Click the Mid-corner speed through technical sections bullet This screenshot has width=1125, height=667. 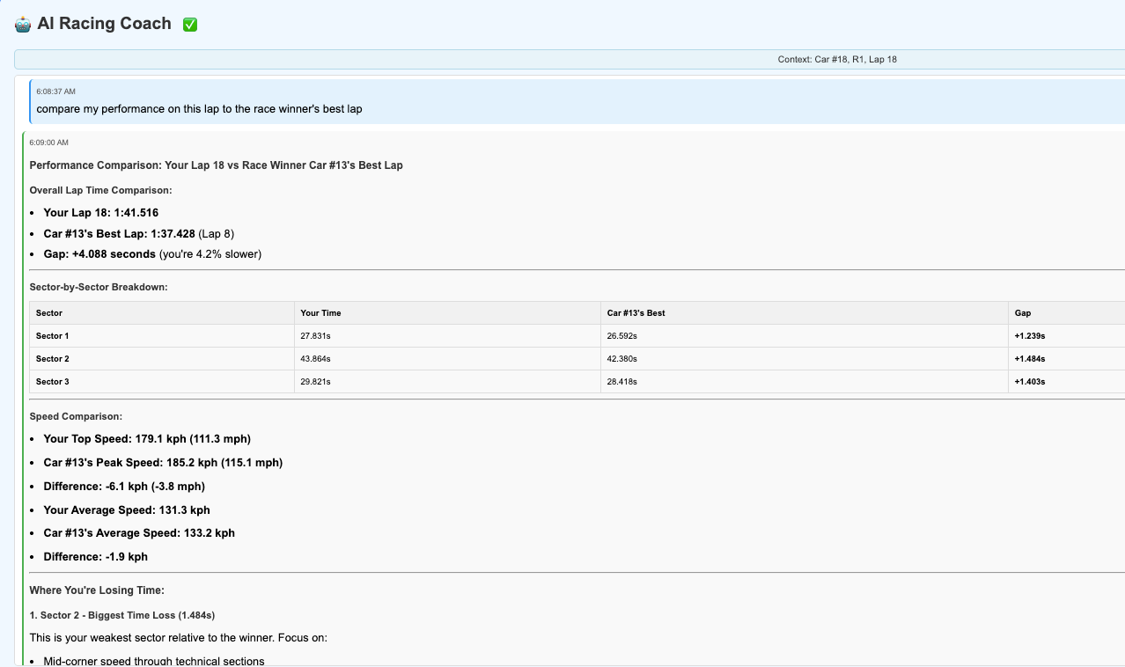(153, 661)
